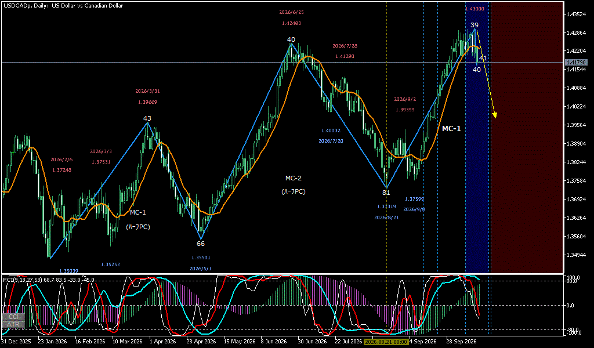The height and width of the screenshot is (348, 594).
Task: Click the 43 bar-count label
Action: point(147,119)
